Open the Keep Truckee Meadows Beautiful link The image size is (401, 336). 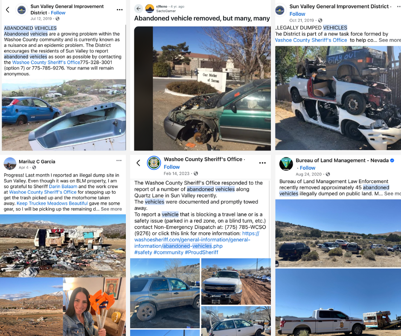click(x=52, y=203)
